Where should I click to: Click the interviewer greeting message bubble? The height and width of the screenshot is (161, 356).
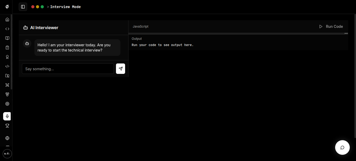77,48
